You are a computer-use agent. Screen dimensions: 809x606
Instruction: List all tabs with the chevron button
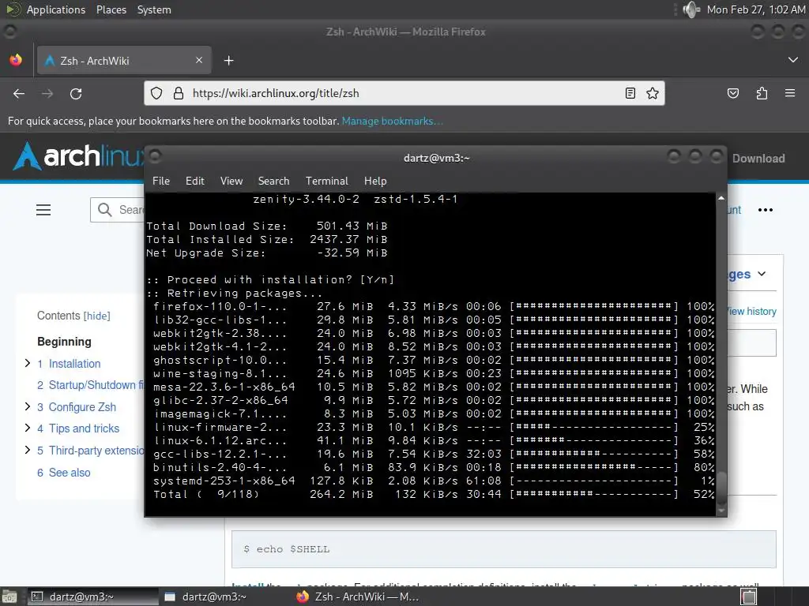pos(793,60)
